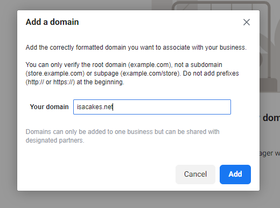The width and height of the screenshot is (280, 208).
Task: Click the (example.com/store) subpage example text
Action: [150, 73]
